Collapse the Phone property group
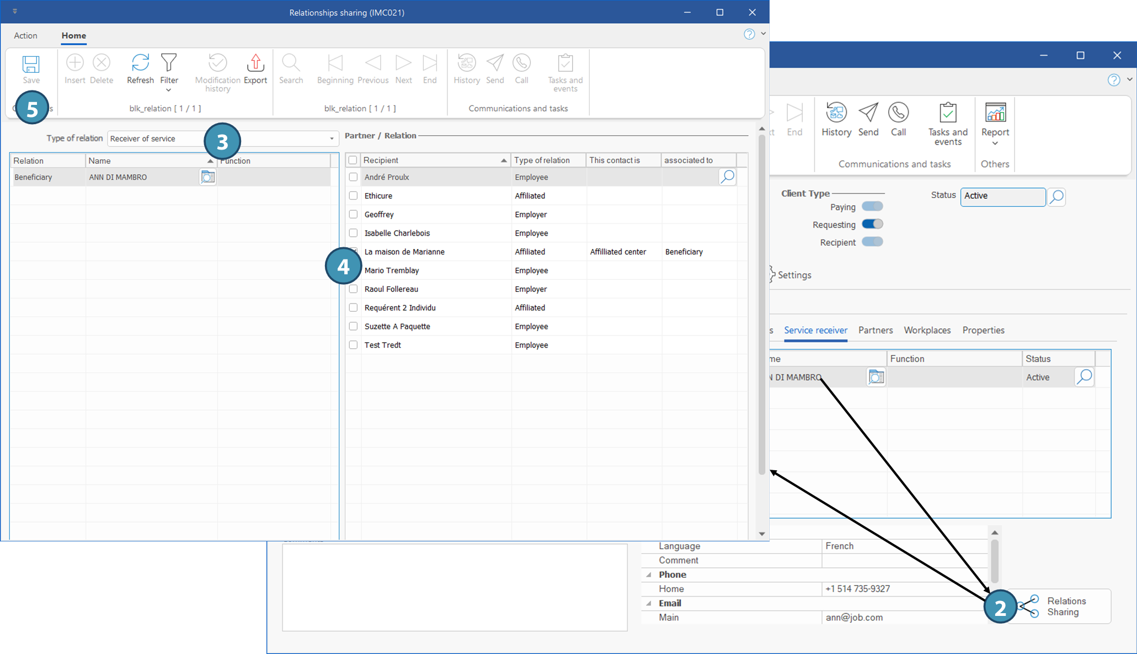The width and height of the screenshot is (1137, 654). (649, 575)
